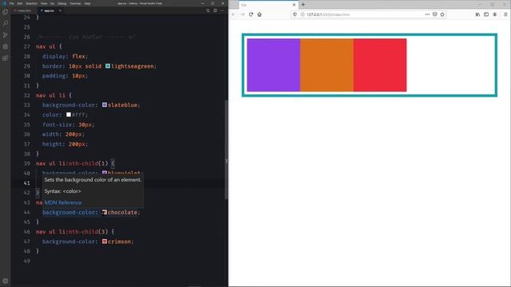The image size is (511, 287).
Task: Click the purple box in the browser page
Action: 273,65
